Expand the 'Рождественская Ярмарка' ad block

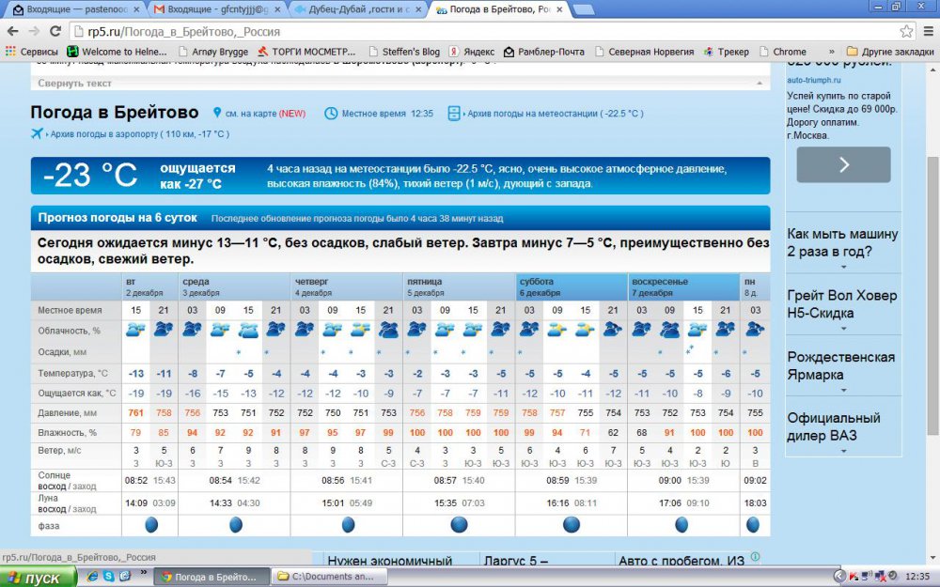click(x=842, y=390)
